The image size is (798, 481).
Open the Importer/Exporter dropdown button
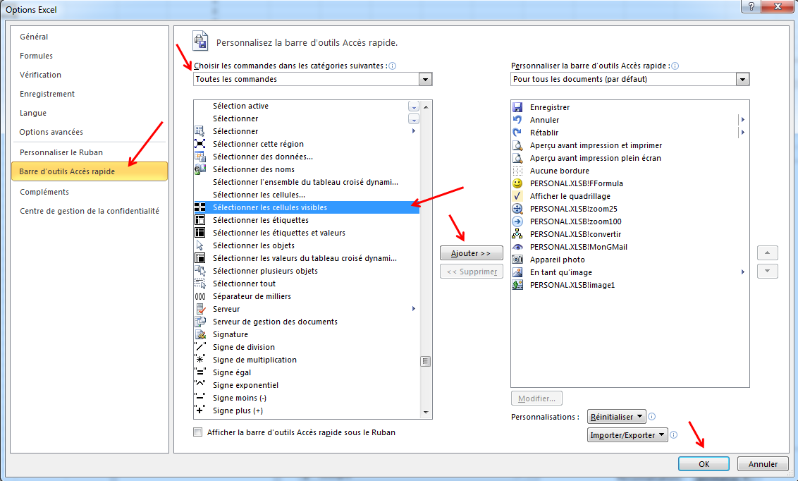click(627, 435)
